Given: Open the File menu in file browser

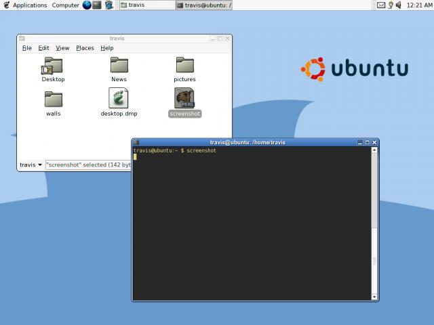Looking at the screenshot, I should click(x=27, y=48).
